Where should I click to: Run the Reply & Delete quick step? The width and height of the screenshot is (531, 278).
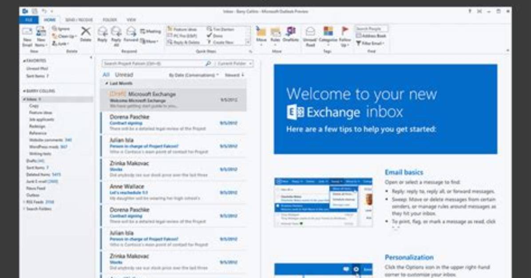[x=183, y=42]
